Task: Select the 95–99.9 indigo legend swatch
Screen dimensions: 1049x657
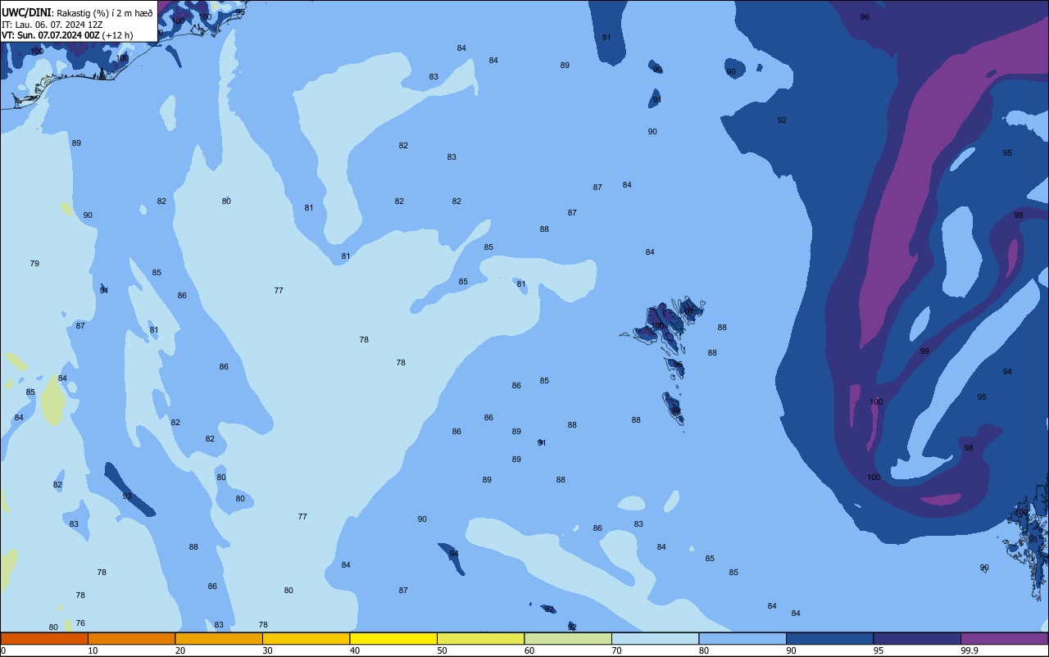Action: (x=917, y=638)
